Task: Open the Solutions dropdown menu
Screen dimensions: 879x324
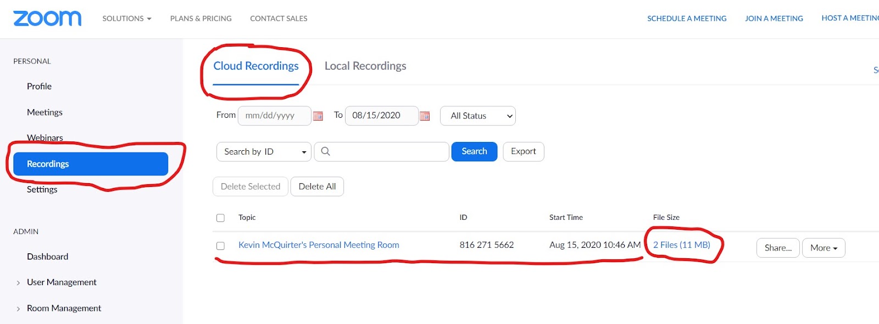Action: [126, 18]
